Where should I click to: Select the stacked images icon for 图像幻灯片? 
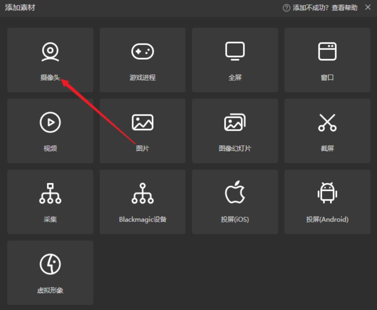[x=235, y=122]
